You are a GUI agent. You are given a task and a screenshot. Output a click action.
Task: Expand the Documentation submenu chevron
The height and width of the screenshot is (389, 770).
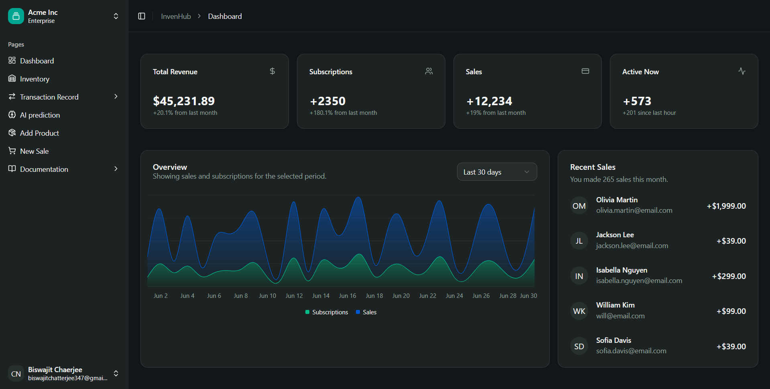pyautogui.click(x=116, y=169)
